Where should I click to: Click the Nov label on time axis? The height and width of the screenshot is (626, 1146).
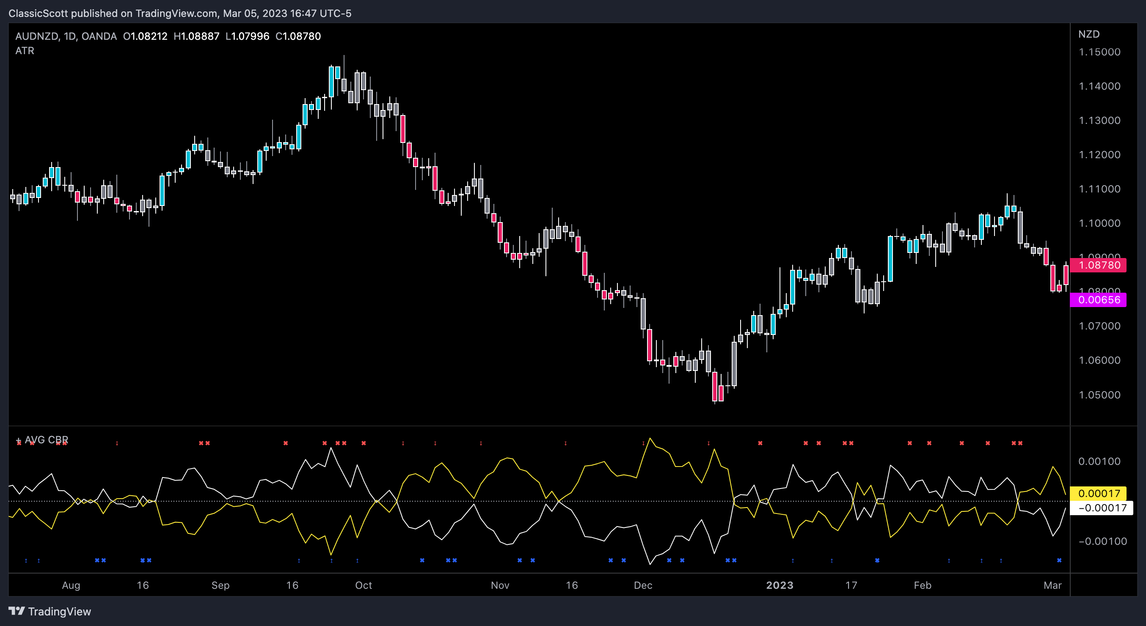[500, 585]
